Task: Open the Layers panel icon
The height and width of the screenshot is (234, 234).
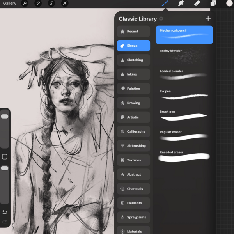Action: pos(213,3)
